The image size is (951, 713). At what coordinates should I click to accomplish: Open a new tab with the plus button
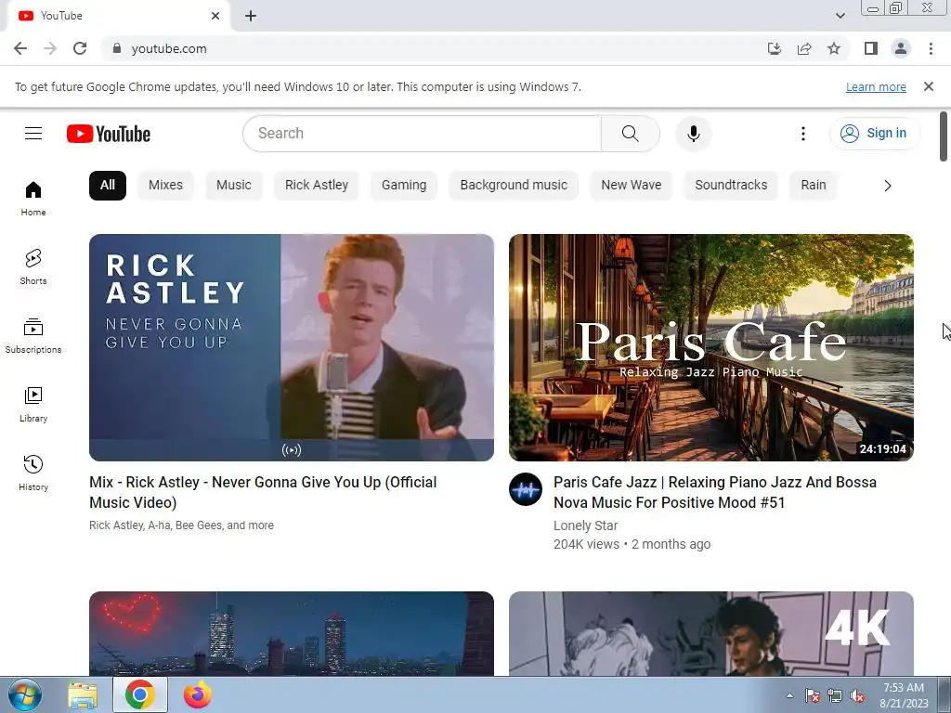pyautogui.click(x=251, y=16)
